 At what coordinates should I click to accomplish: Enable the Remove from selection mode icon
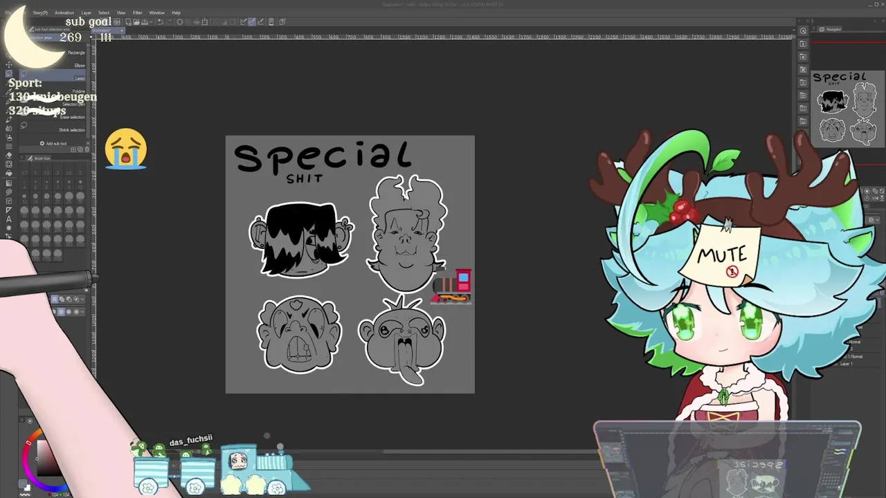tap(69, 299)
